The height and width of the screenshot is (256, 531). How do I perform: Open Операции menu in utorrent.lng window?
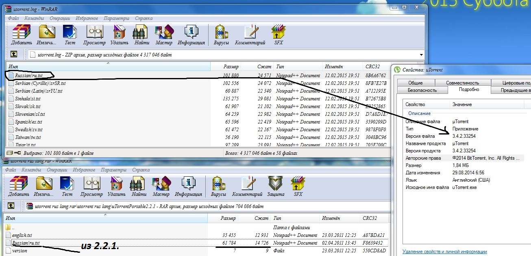click(x=60, y=18)
